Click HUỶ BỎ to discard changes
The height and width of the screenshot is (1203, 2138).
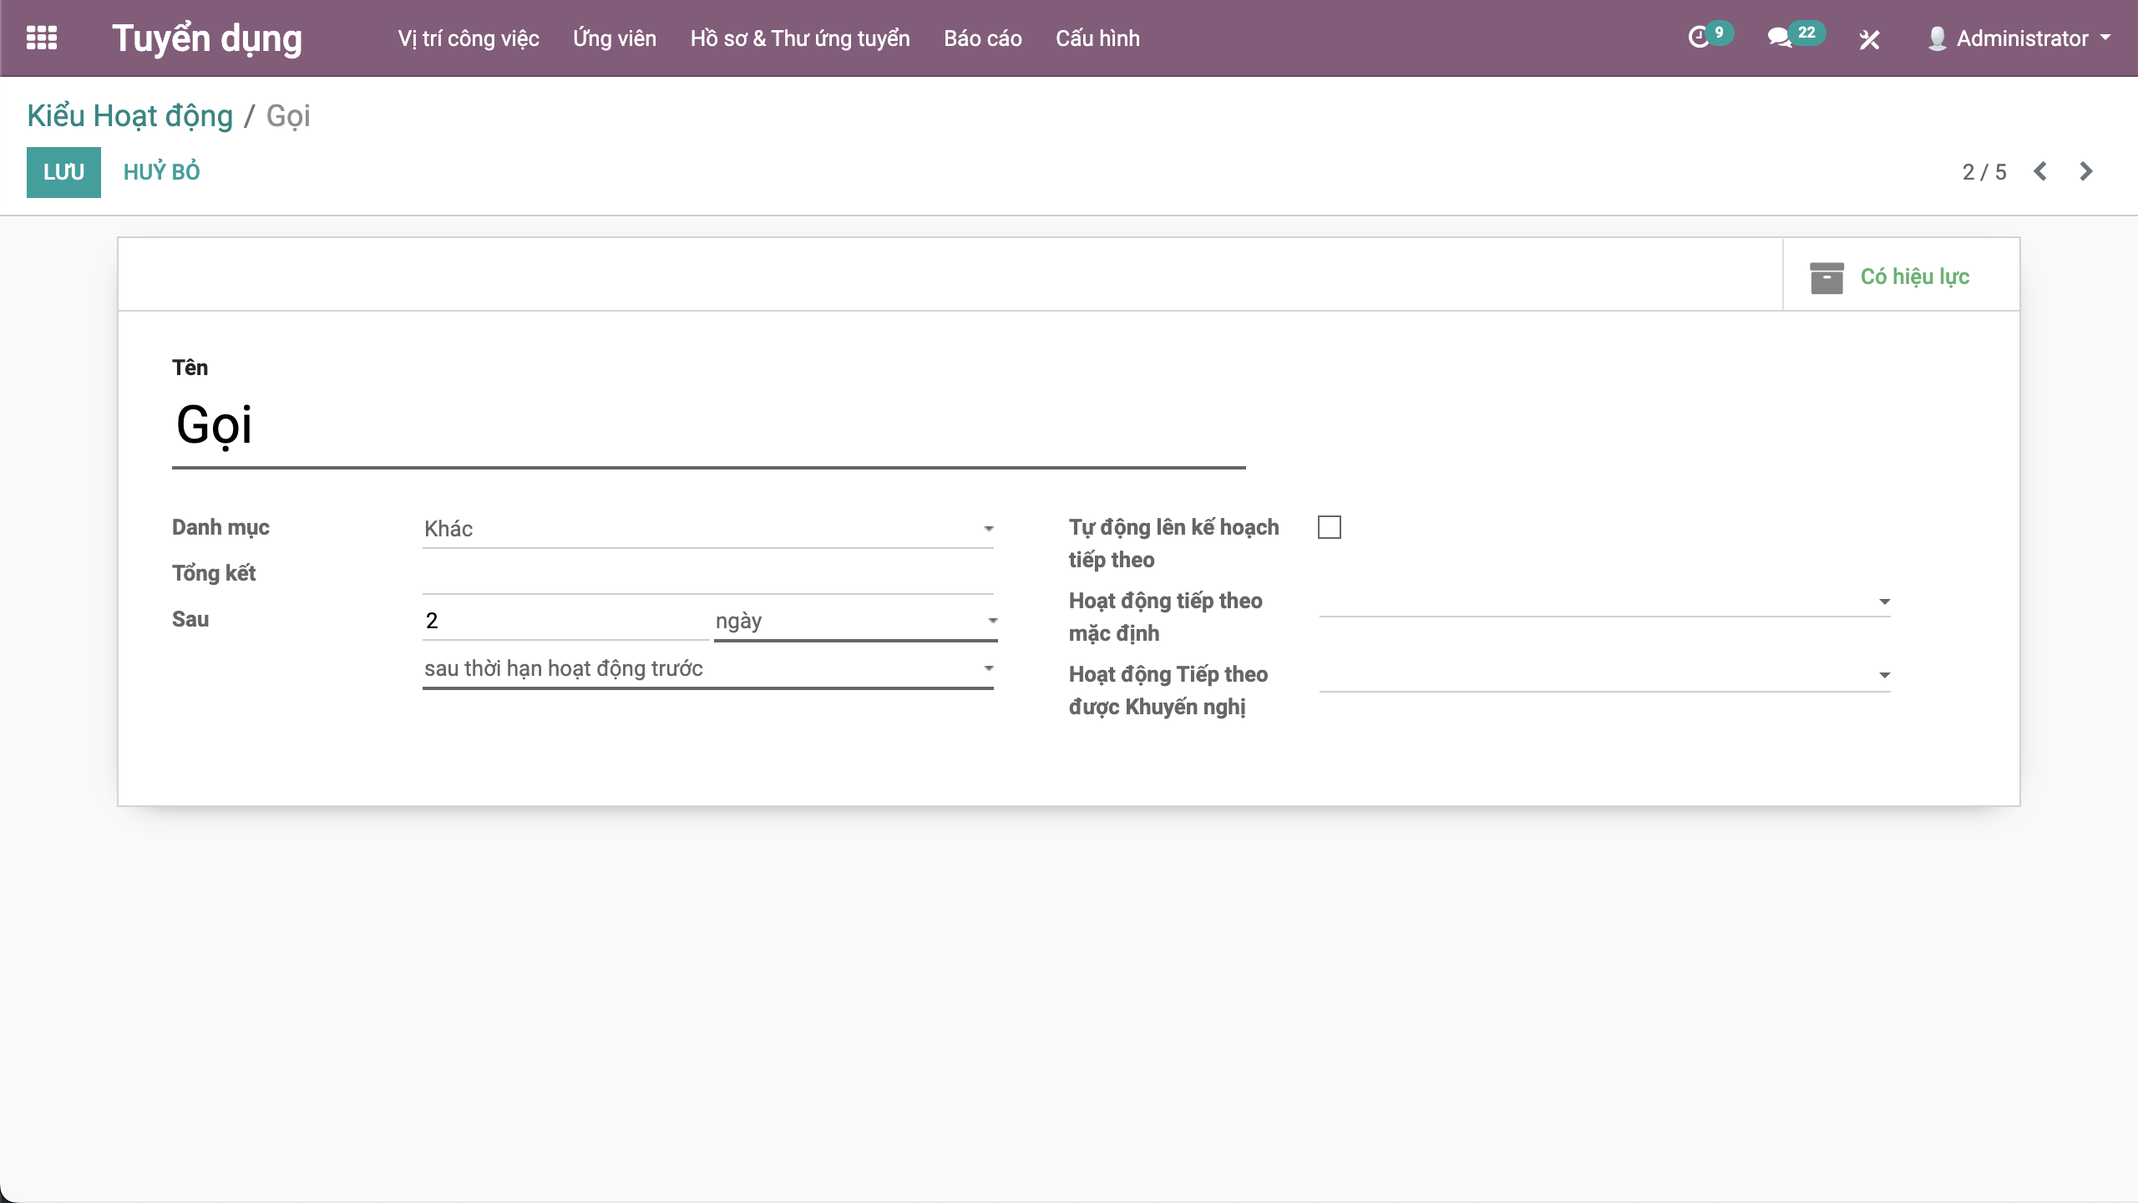coord(161,172)
